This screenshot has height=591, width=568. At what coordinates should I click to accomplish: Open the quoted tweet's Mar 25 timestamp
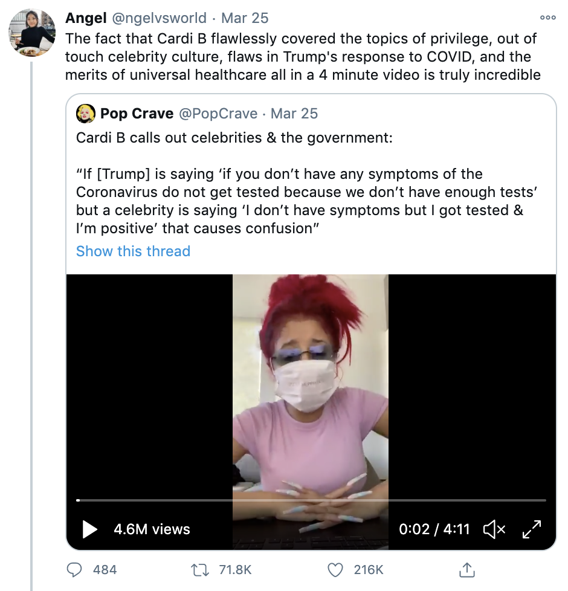pyautogui.click(x=294, y=114)
